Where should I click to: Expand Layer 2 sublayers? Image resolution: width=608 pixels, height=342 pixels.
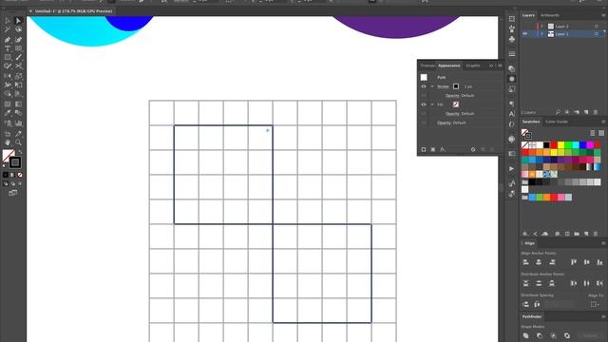542,27
